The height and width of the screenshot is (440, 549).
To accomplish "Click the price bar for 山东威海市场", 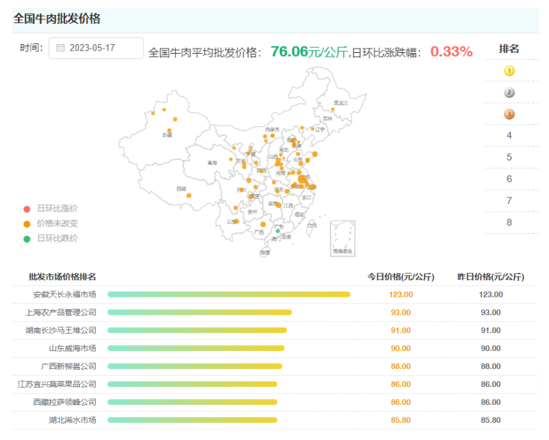I will coord(196,348).
